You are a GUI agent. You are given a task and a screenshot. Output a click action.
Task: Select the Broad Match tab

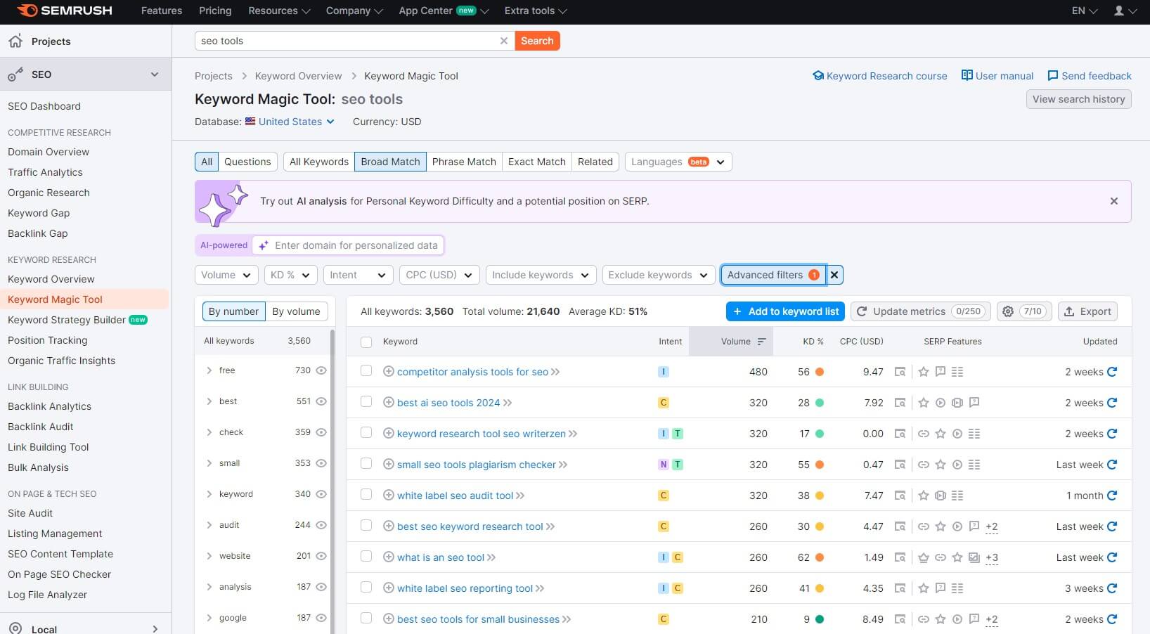tap(390, 162)
